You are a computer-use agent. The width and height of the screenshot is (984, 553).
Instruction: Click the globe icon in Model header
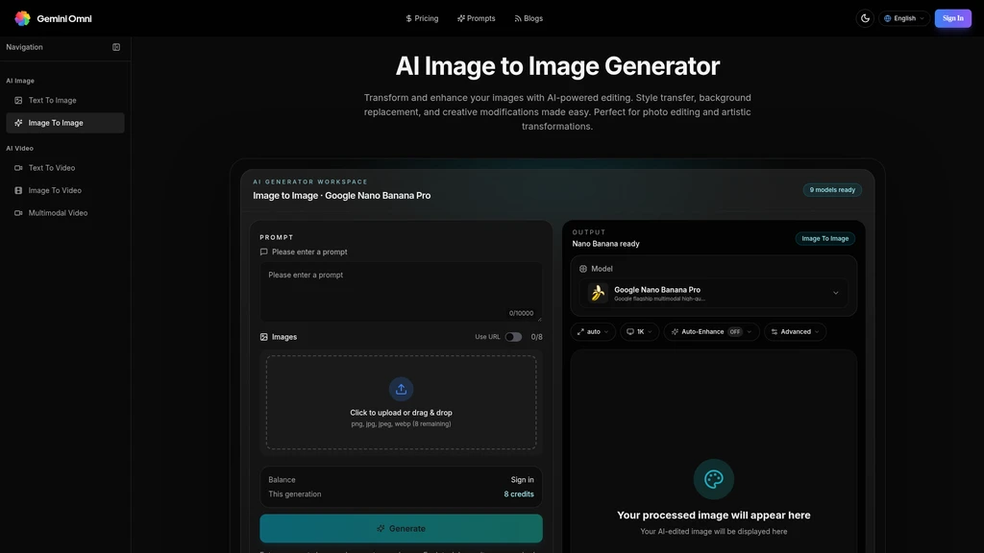pyautogui.click(x=583, y=269)
